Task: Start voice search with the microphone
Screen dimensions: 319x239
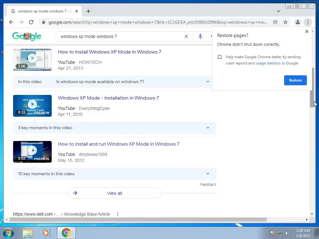Action: (200, 36)
